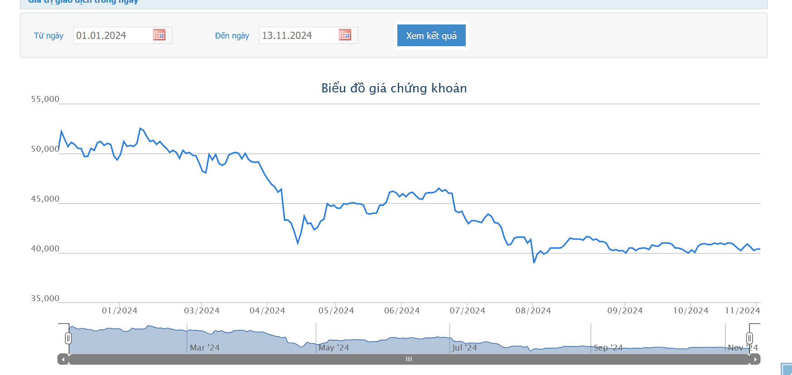Click the 09/2024 x-axis label
This screenshot has height=375, width=792.
[625, 311]
